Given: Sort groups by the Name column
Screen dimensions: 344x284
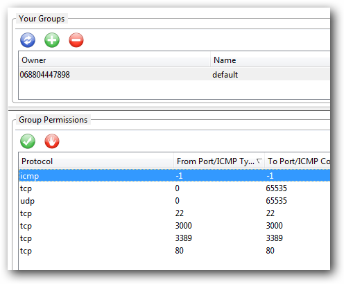Looking at the screenshot, I should [x=270, y=60].
